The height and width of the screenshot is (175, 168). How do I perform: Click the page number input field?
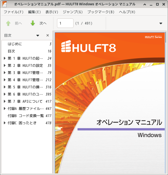tap(65, 23)
